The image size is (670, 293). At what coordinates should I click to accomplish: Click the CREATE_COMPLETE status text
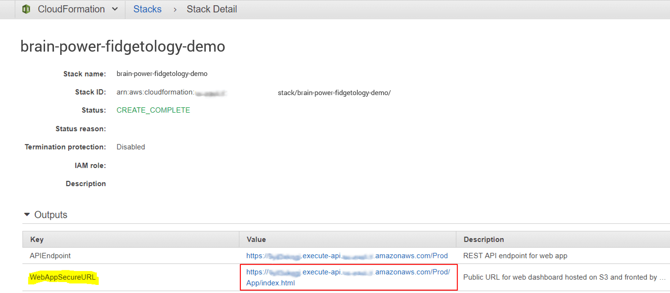click(x=153, y=110)
